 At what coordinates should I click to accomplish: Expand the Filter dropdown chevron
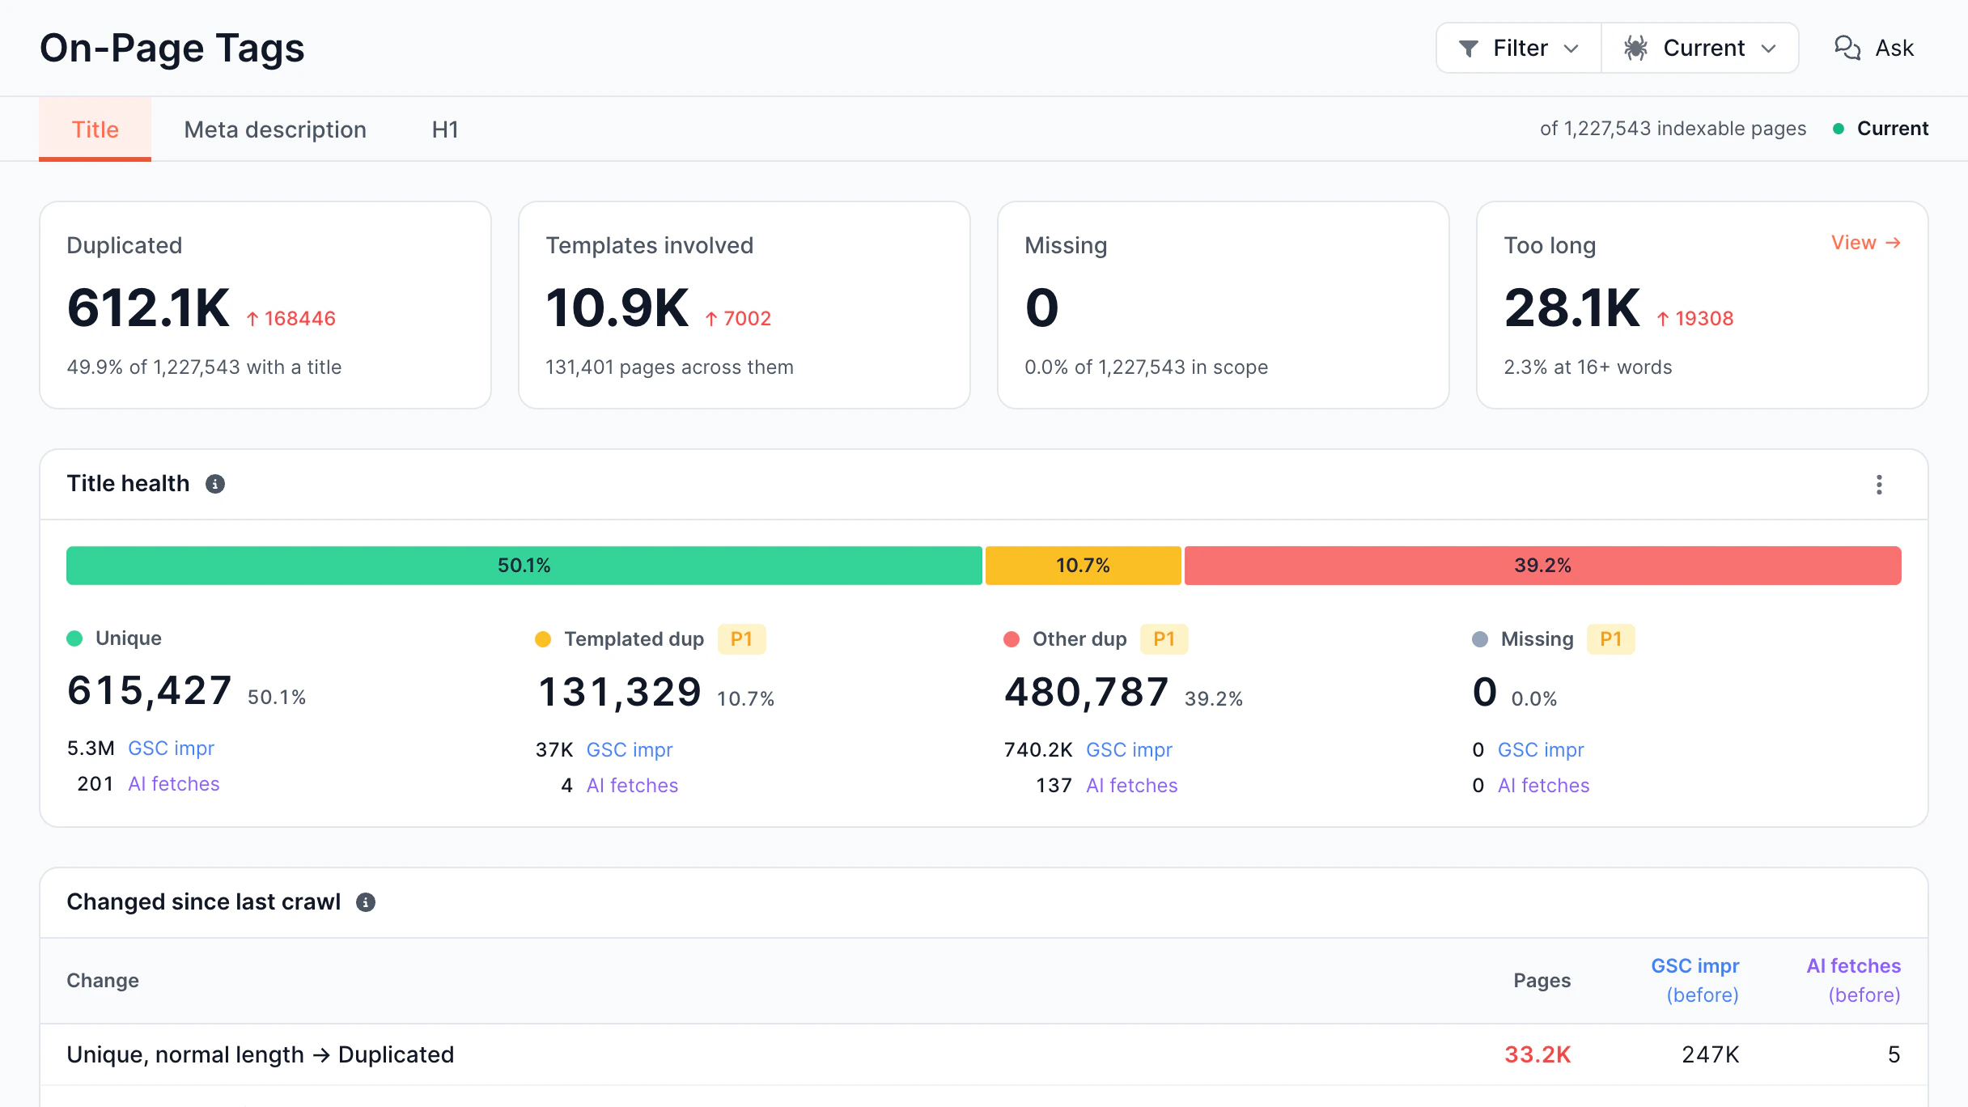1571,49
